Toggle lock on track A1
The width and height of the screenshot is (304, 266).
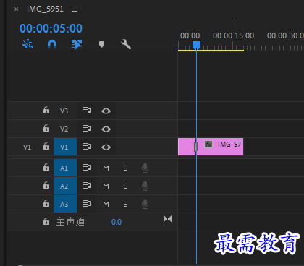tap(46, 168)
